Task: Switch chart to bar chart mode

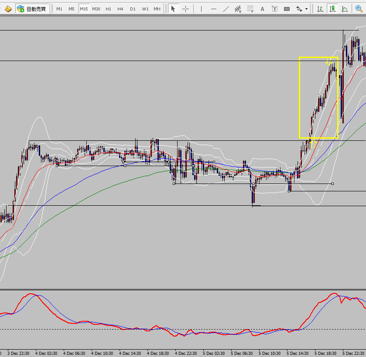Action: pos(320,9)
